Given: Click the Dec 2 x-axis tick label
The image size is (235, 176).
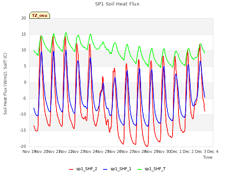Looking at the screenshot, I should (188, 151).
